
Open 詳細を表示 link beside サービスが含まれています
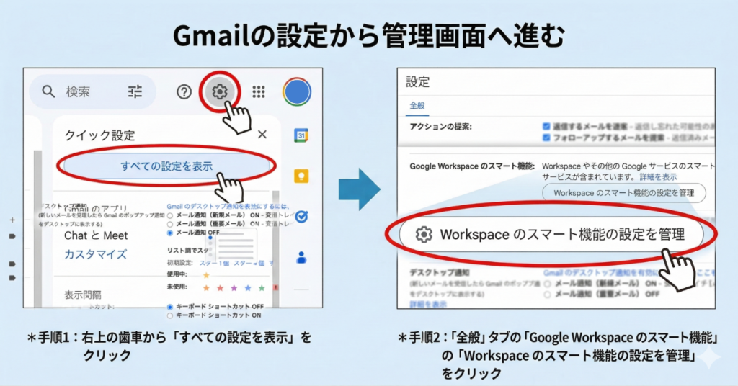658,176
